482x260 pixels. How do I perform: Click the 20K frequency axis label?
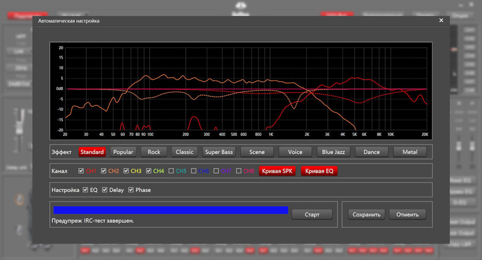(x=425, y=135)
